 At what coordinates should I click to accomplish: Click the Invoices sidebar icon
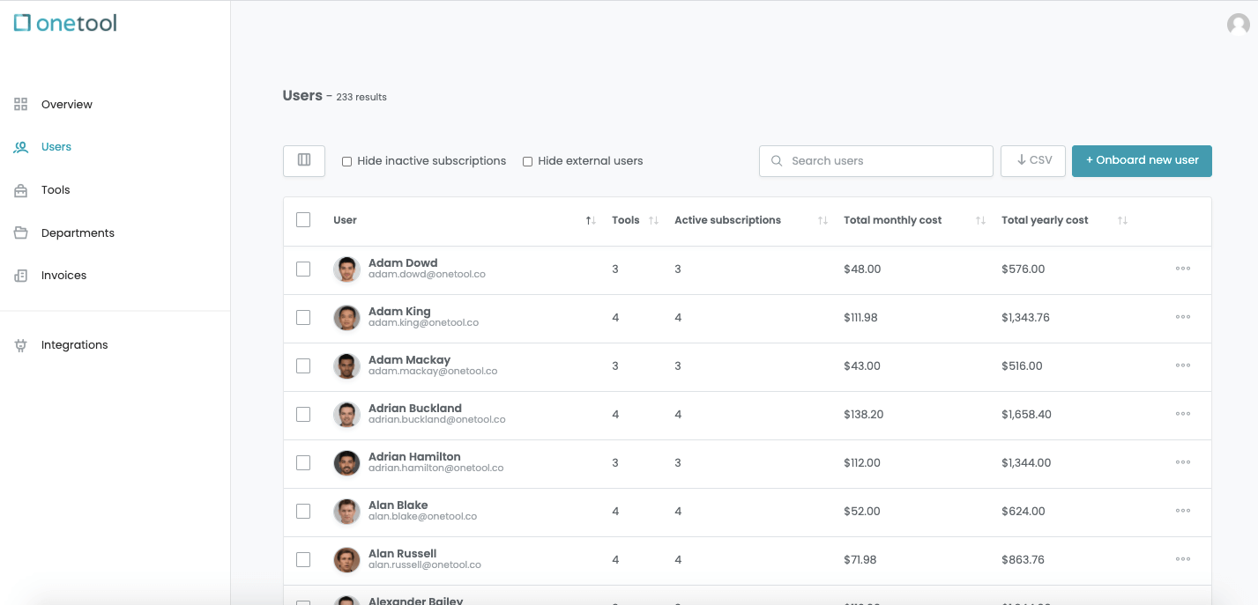[21, 276]
